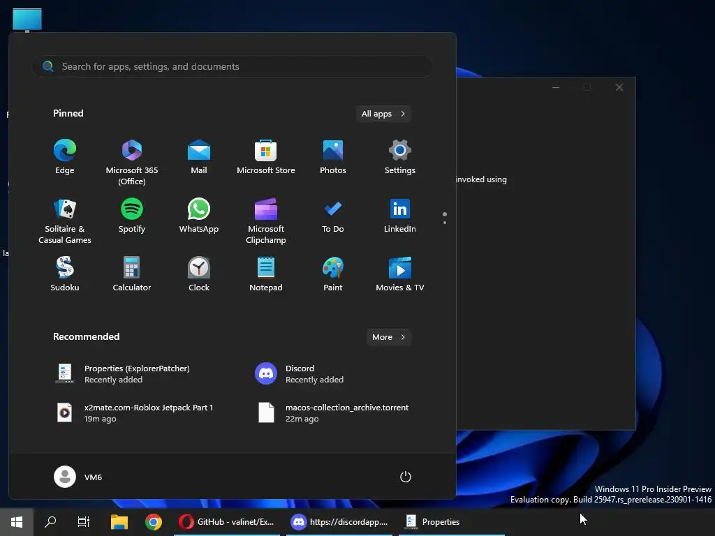Open LinkedIn pinned app
The width and height of the screenshot is (715, 536).
click(400, 216)
